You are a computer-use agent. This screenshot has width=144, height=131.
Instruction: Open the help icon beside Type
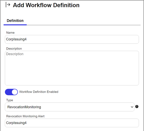coord(137,107)
